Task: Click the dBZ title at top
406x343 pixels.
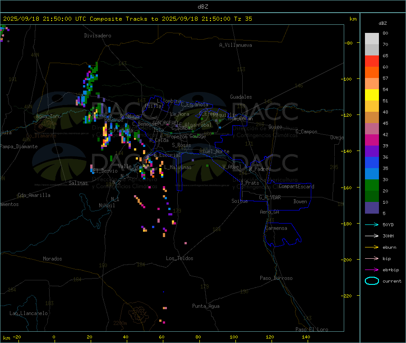Action: [x=203, y=7]
